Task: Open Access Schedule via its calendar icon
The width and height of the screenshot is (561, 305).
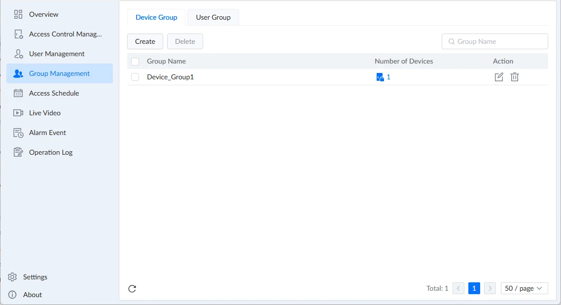Action: pos(18,93)
